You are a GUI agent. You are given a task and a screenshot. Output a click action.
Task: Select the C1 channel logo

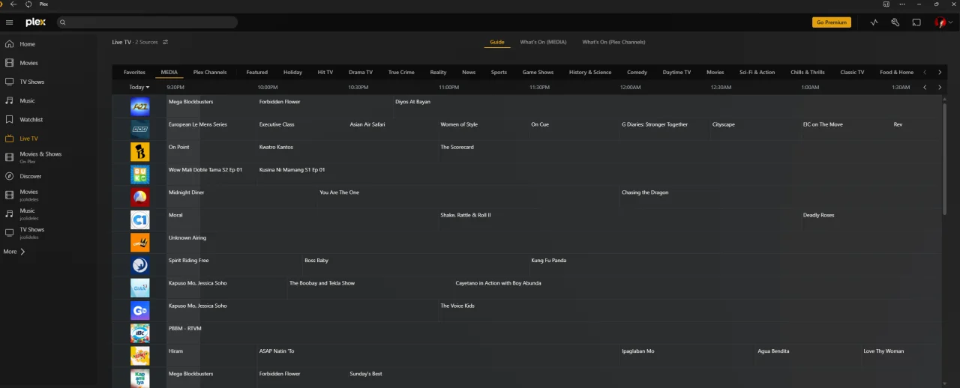coord(140,219)
